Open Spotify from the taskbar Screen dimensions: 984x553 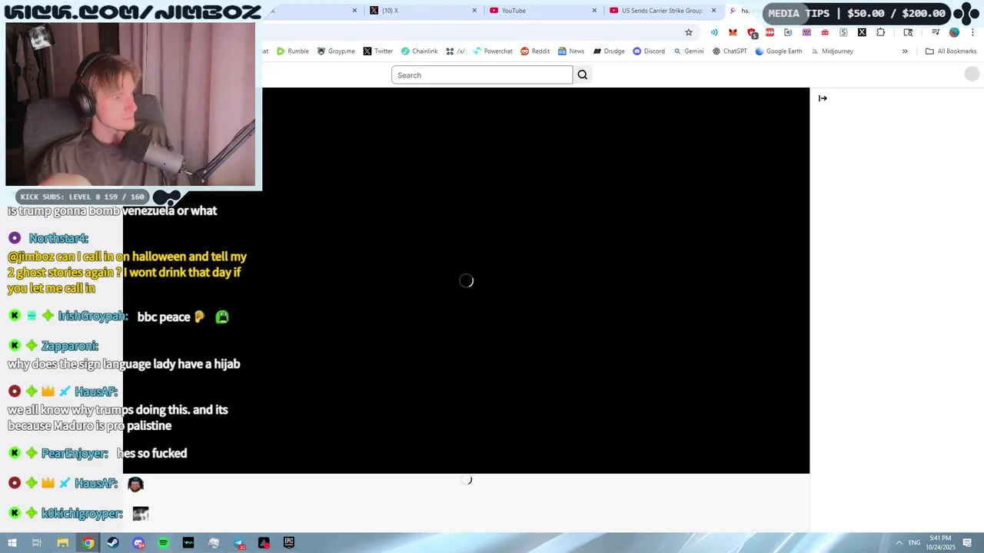[164, 543]
